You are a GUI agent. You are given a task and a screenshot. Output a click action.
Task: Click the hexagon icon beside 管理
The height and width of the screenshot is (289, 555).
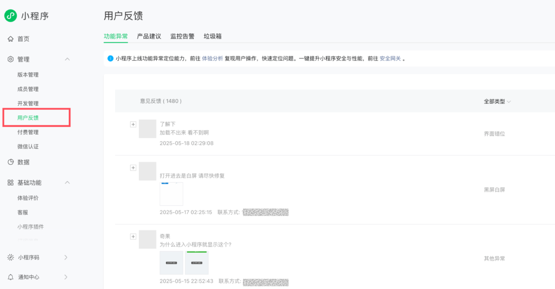[x=11, y=59]
